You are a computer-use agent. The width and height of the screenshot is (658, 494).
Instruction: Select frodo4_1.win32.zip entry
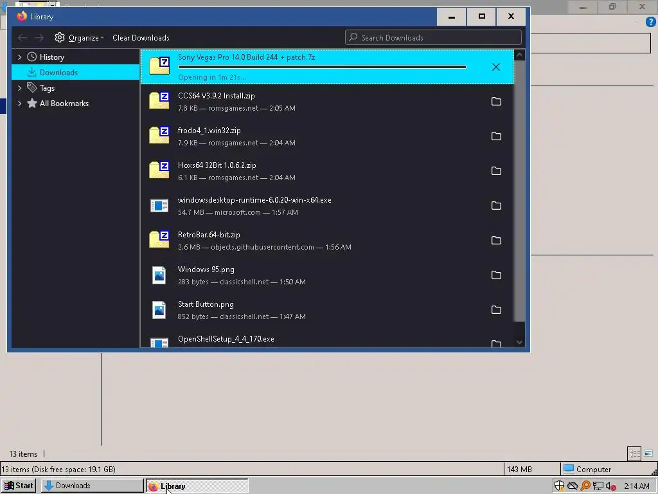tap(327, 136)
